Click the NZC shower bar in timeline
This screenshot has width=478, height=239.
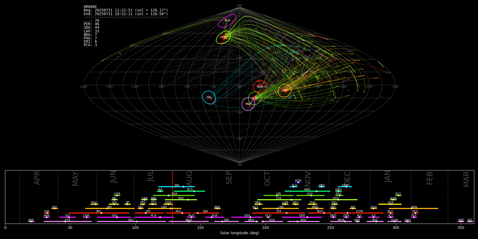point(131,221)
